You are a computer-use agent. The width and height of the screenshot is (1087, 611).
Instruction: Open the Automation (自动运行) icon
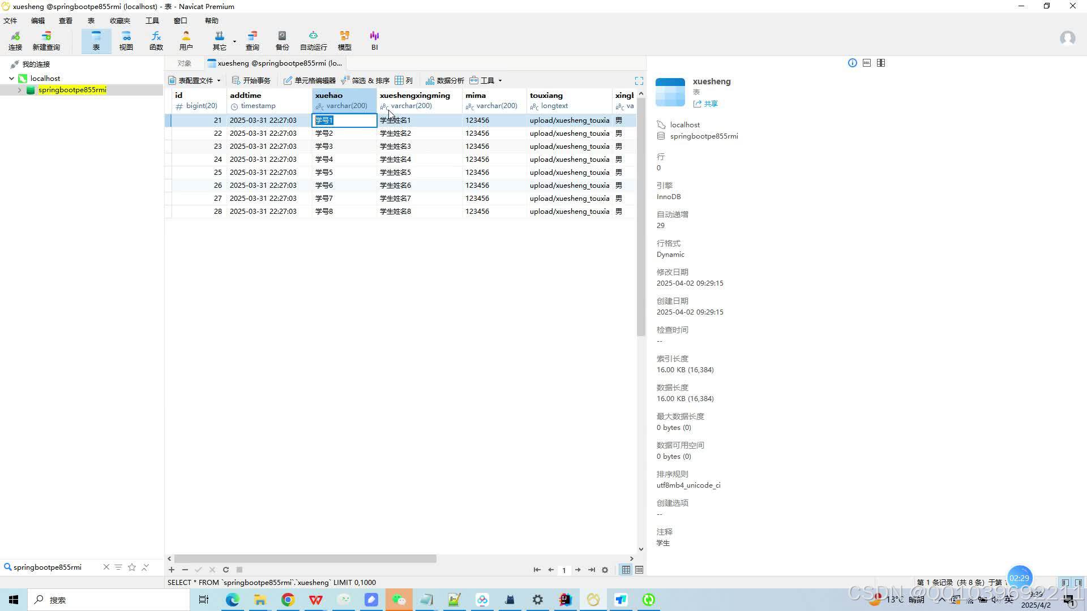click(x=313, y=40)
